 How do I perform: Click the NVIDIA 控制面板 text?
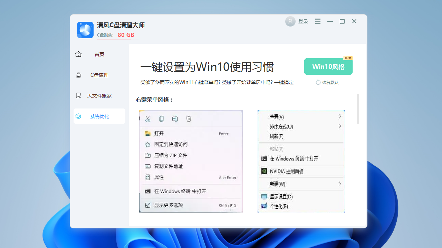click(287, 171)
